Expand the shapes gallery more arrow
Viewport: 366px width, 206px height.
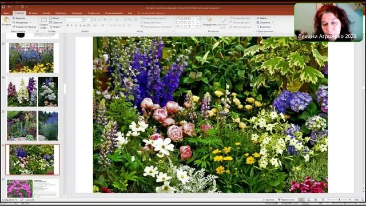[x=201, y=27]
